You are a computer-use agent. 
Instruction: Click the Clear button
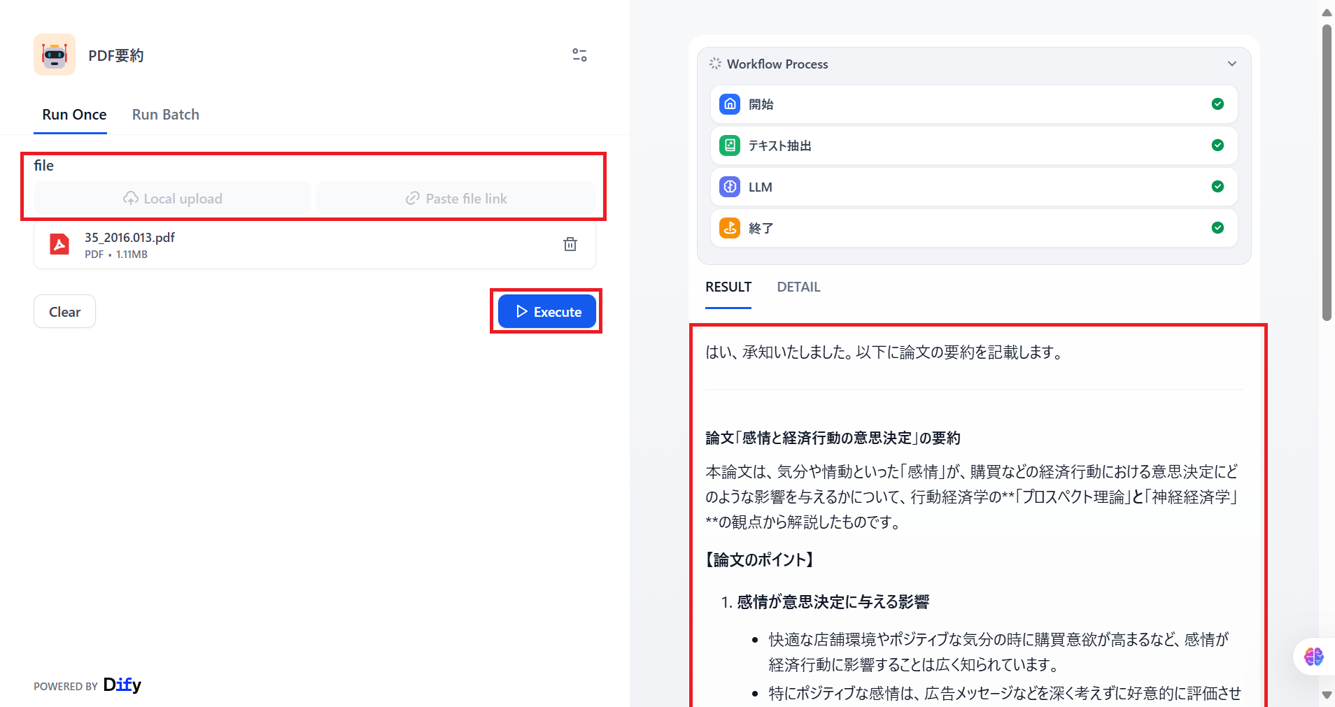tap(64, 311)
